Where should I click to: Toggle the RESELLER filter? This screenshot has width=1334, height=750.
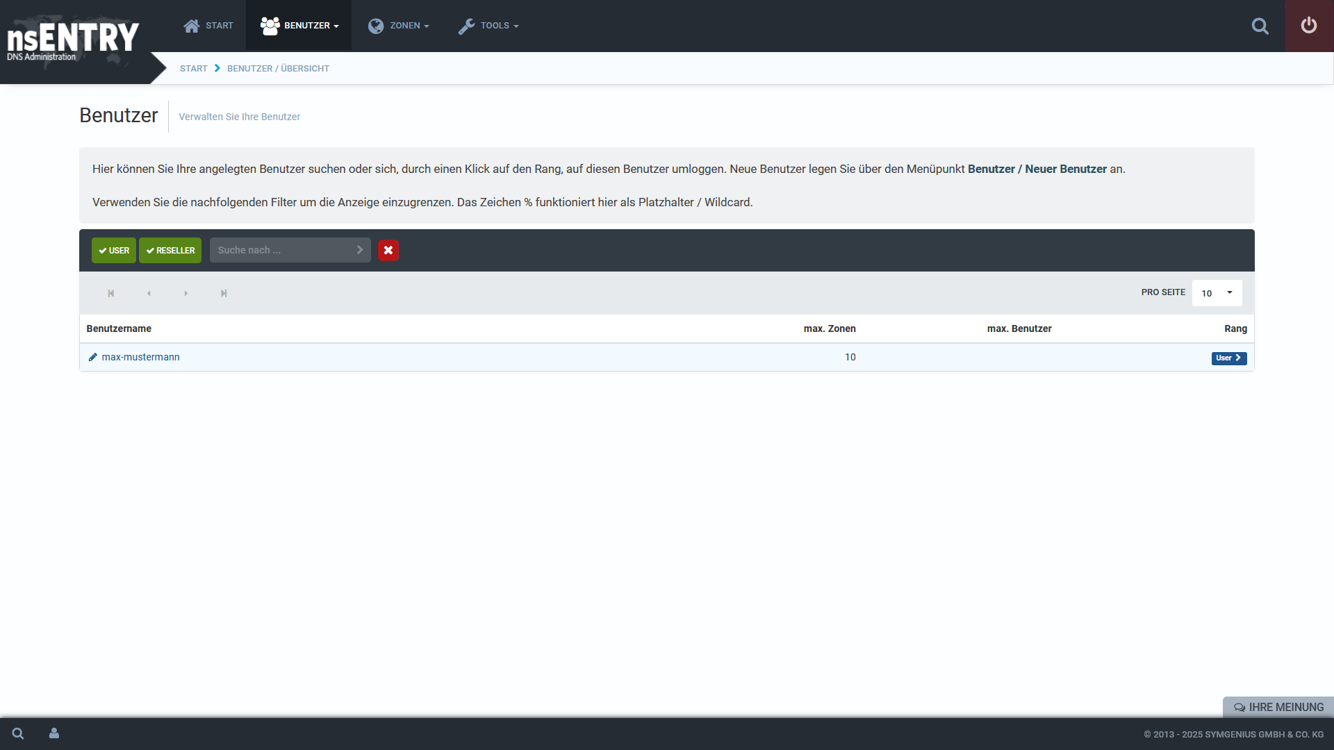tap(170, 250)
